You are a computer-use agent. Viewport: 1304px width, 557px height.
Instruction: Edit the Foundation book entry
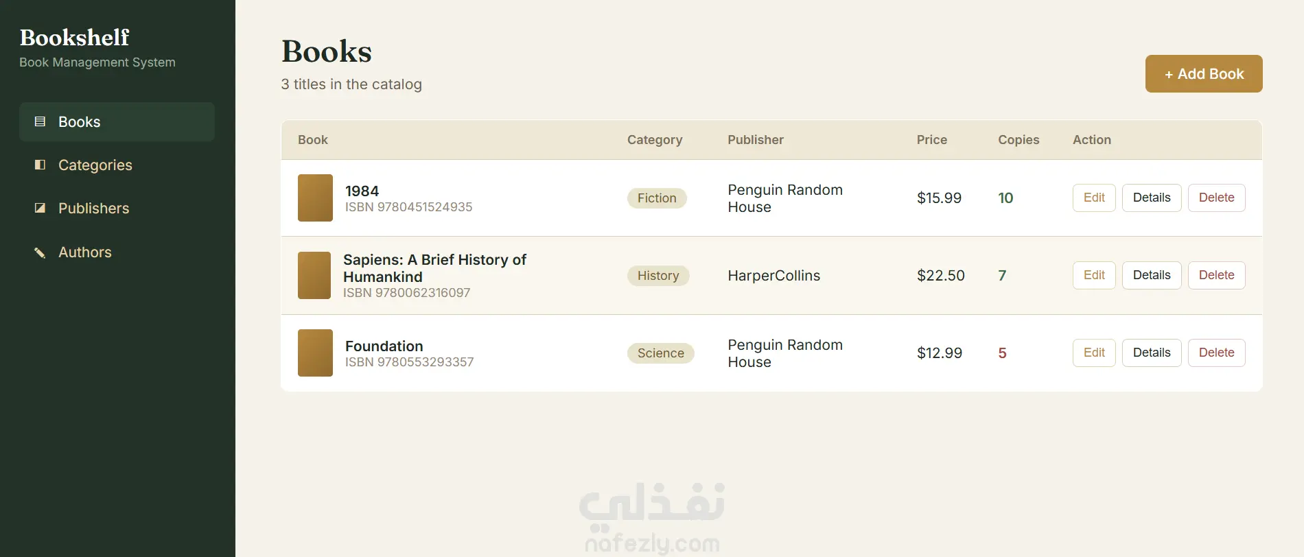(1094, 353)
